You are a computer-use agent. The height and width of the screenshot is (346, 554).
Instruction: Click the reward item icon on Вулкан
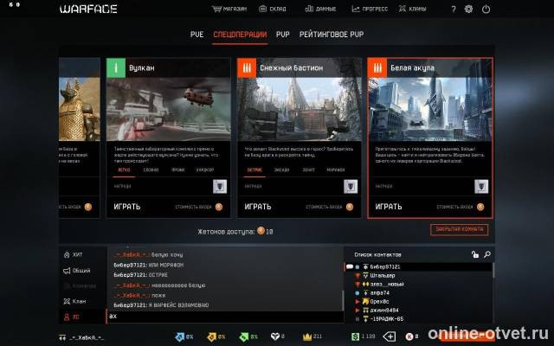coord(220,187)
